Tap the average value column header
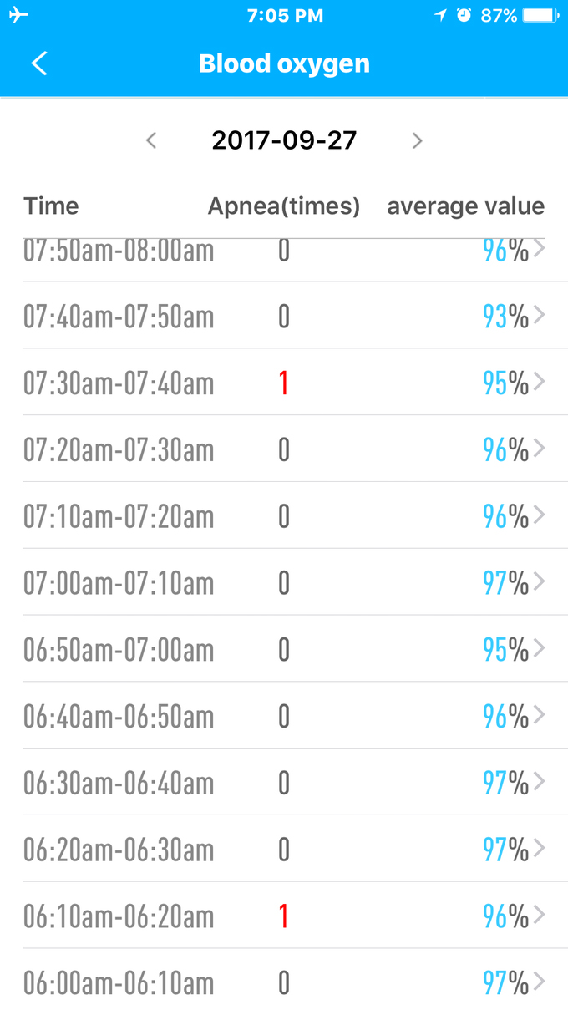The height and width of the screenshot is (1010, 568). (x=465, y=206)
